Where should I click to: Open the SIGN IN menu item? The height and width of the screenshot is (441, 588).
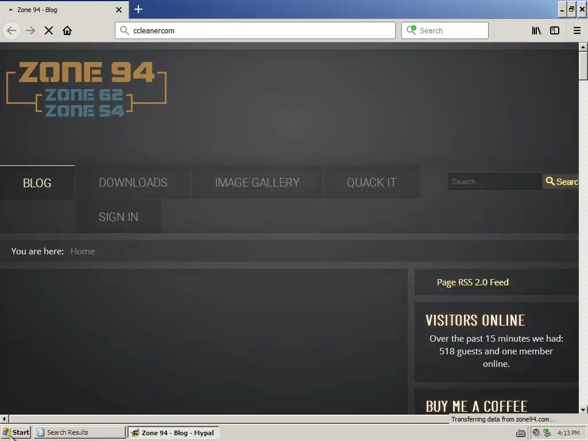pos(118,216)
